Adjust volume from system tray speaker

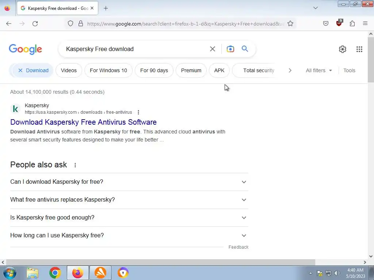click(337, 273)
